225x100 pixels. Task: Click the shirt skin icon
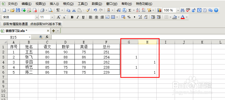(x=205, y=10)
